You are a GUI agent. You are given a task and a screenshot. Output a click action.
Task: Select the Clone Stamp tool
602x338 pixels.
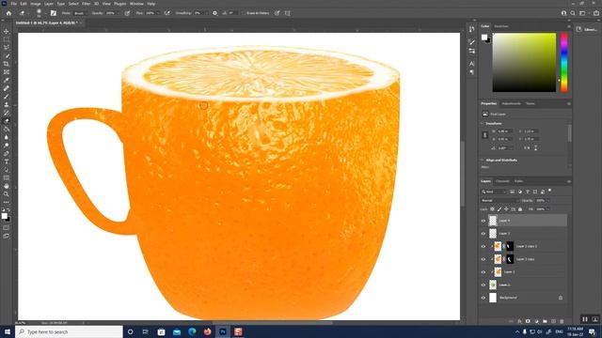coord(7,104)
